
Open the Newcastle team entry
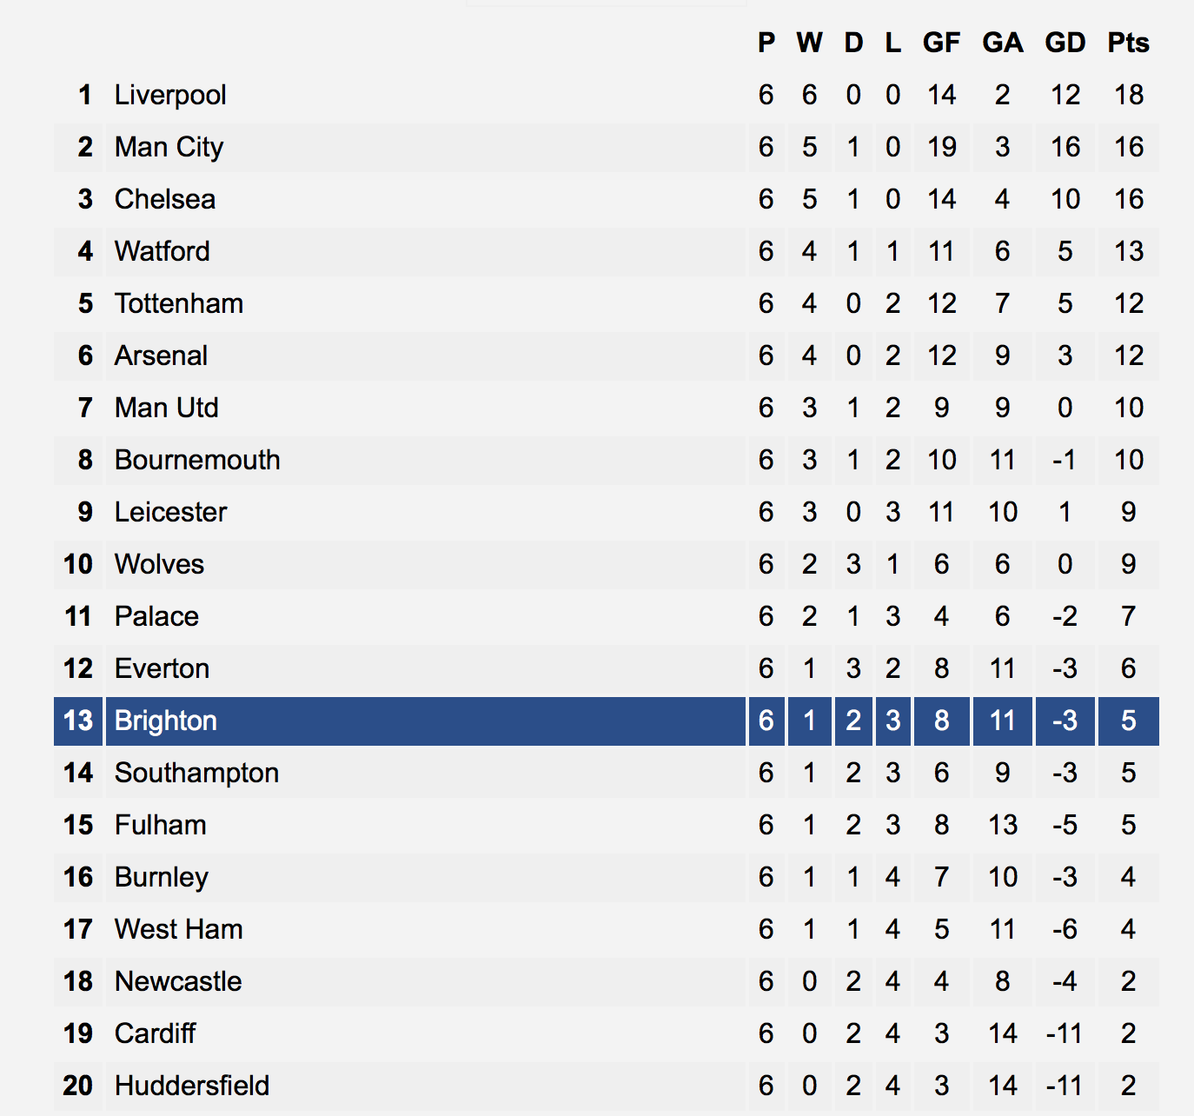click(x=178, y=981)
